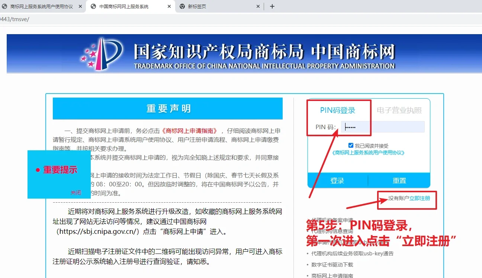
Task: Close the 商标网上服务系统用户使用协议 tab
Action: (80, 6)
